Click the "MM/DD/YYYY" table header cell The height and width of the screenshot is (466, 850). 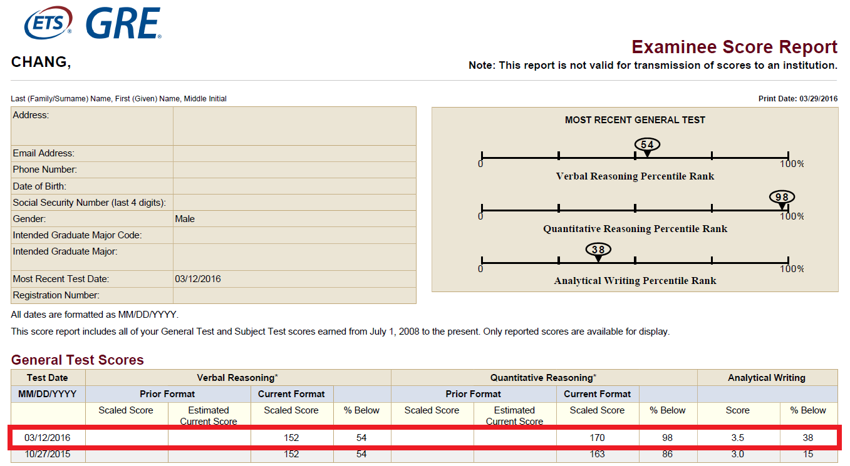point(48,394)
